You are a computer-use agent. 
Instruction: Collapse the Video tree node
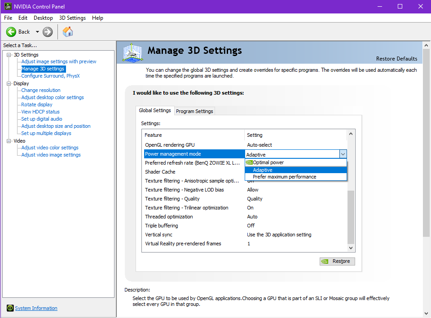click(9, 141)
